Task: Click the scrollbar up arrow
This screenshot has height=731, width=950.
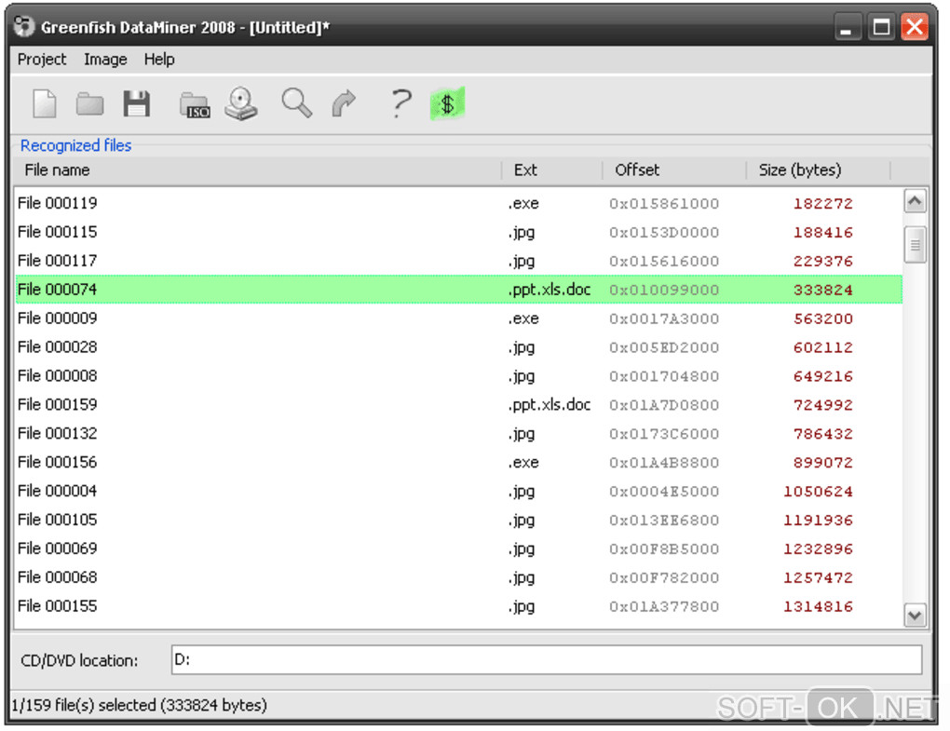Action: pyautogui.click(x=915, y=201)
